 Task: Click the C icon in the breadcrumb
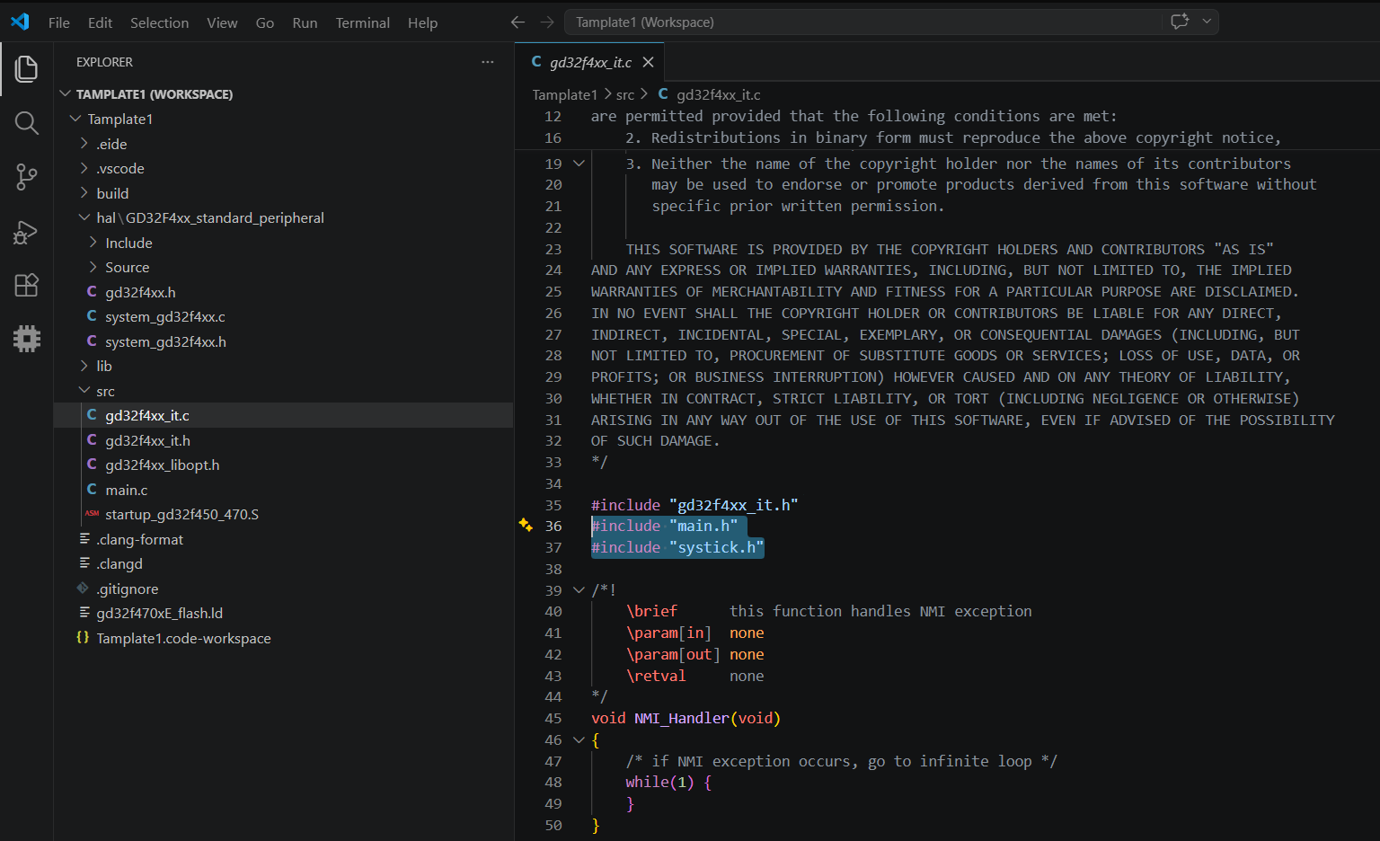(663, 93)
